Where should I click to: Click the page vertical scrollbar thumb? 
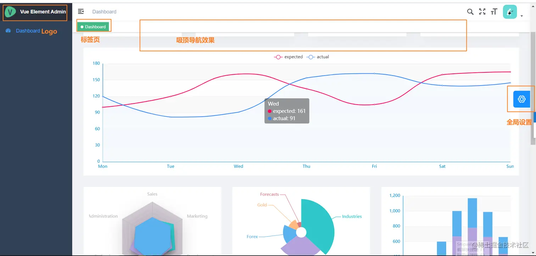pos(533,89)
